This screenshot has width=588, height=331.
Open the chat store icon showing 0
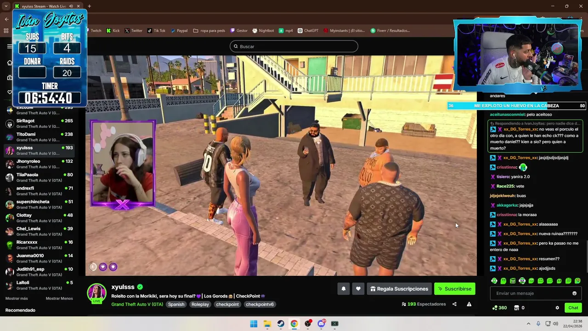(x=519, y=308)
